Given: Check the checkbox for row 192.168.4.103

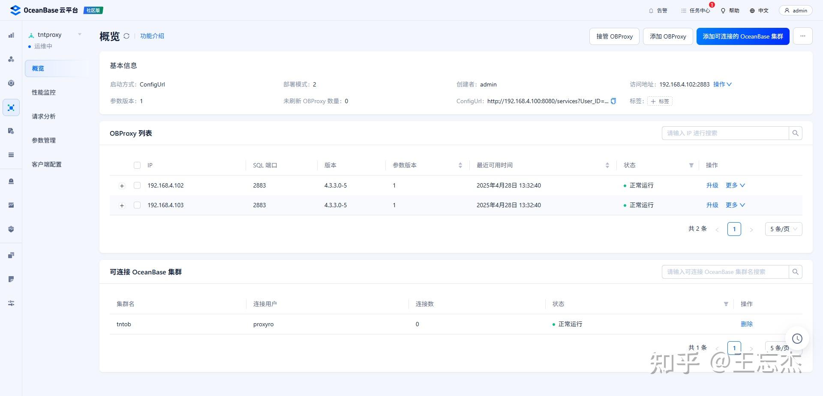Looking at the screenshot, I should point(137,205).
